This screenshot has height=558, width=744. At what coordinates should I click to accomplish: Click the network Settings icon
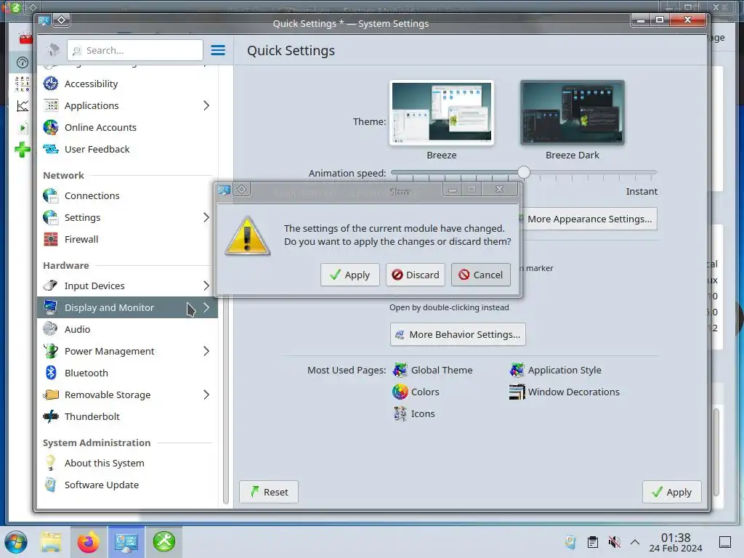(x=51, y=217)
